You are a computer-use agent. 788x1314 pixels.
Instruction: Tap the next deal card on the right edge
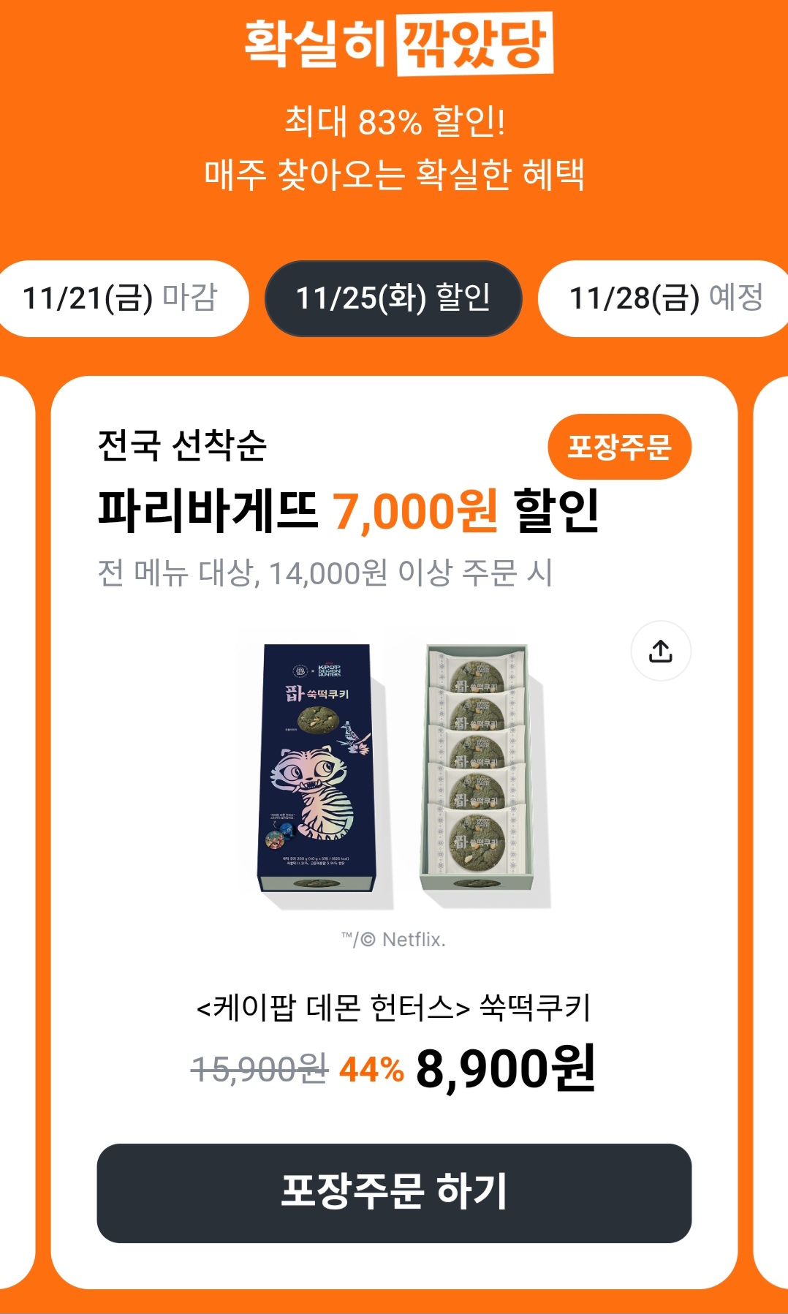(x=771, y=832)
